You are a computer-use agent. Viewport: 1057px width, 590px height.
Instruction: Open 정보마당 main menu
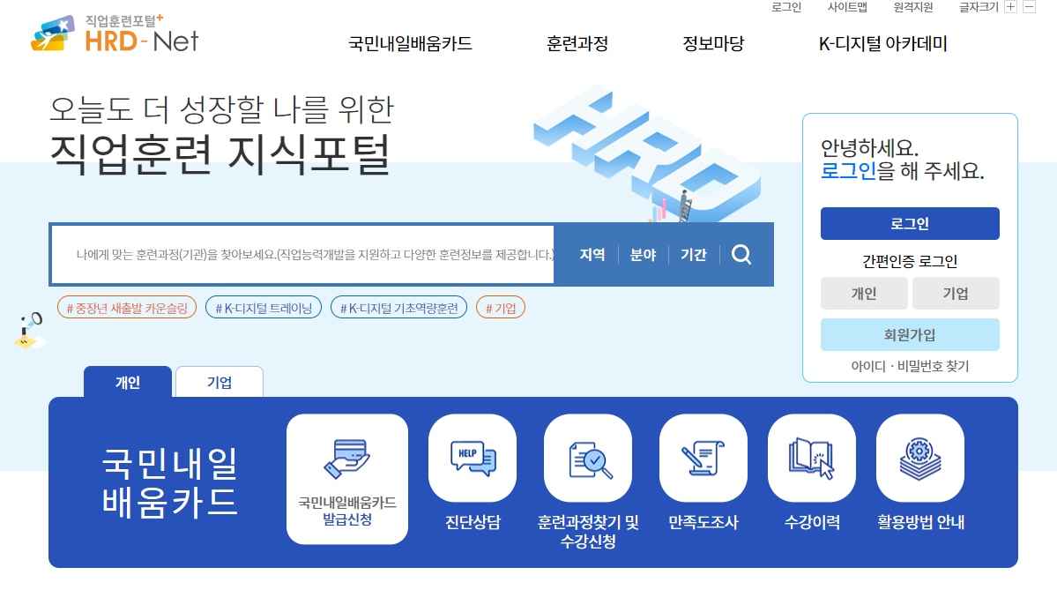(713, 44)
